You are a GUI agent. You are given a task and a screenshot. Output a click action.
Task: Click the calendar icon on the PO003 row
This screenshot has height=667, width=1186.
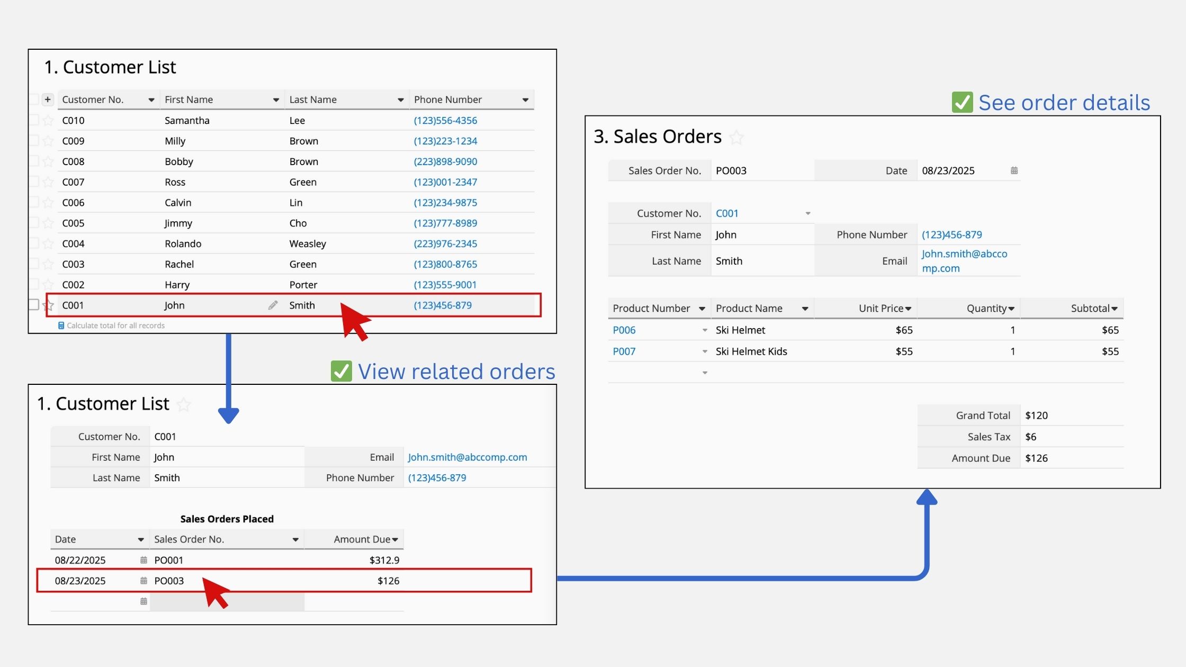[x=142, y=580]
